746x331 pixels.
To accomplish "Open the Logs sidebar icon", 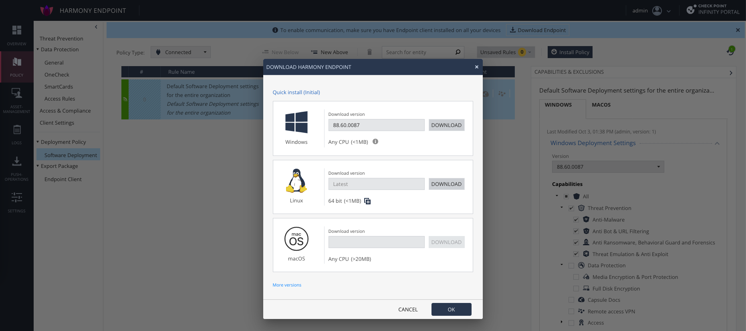I will [16, 130].
